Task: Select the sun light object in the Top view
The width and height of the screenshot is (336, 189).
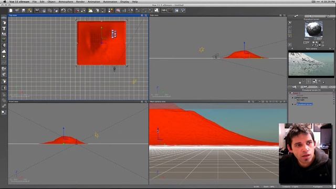Action: (x=134, y=82)
